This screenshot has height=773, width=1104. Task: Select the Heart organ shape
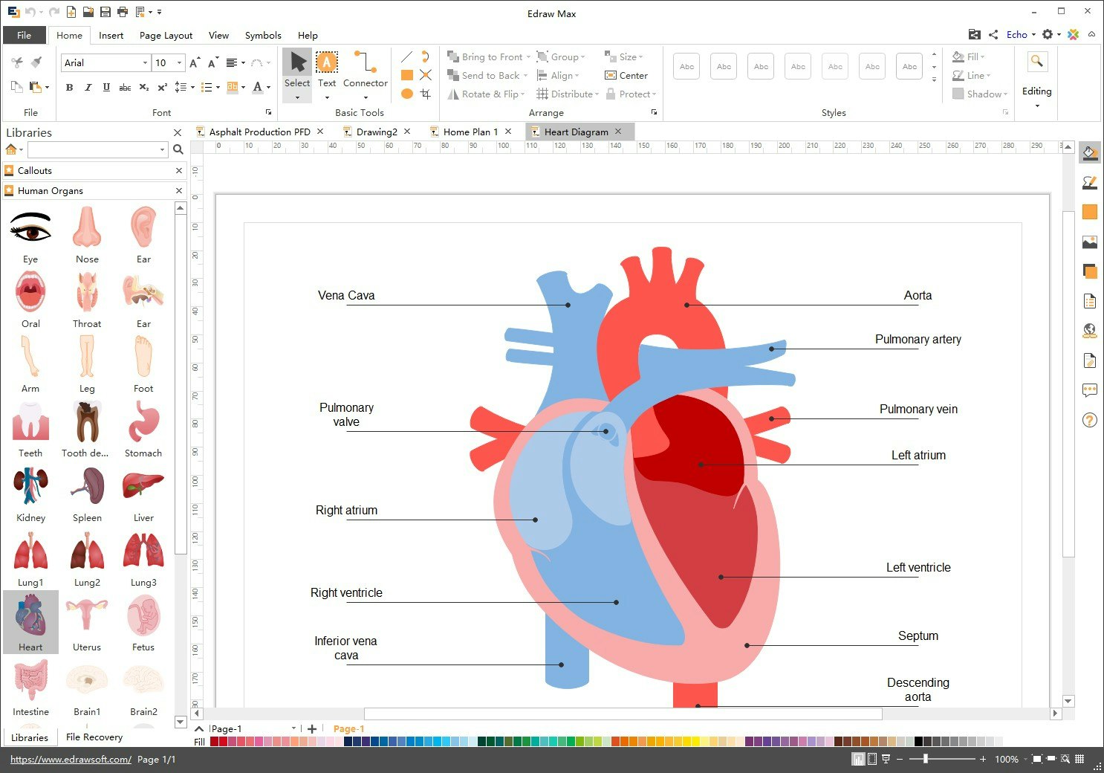tap(30, 621)
